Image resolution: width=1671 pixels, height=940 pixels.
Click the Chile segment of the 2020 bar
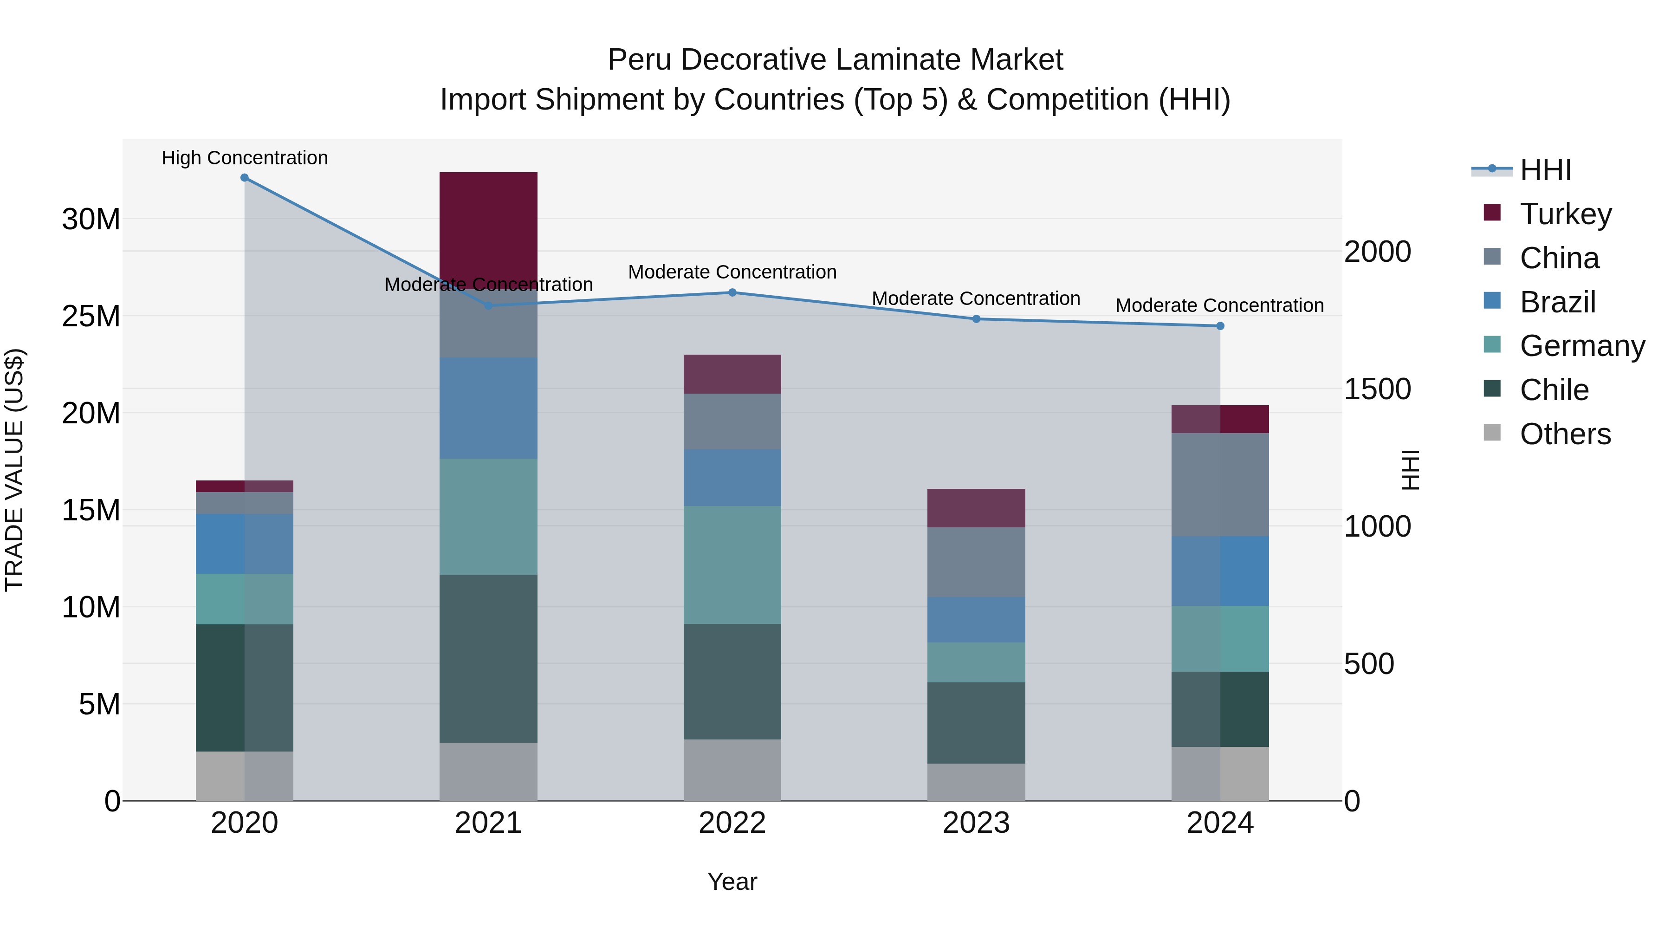pos(245,688)
